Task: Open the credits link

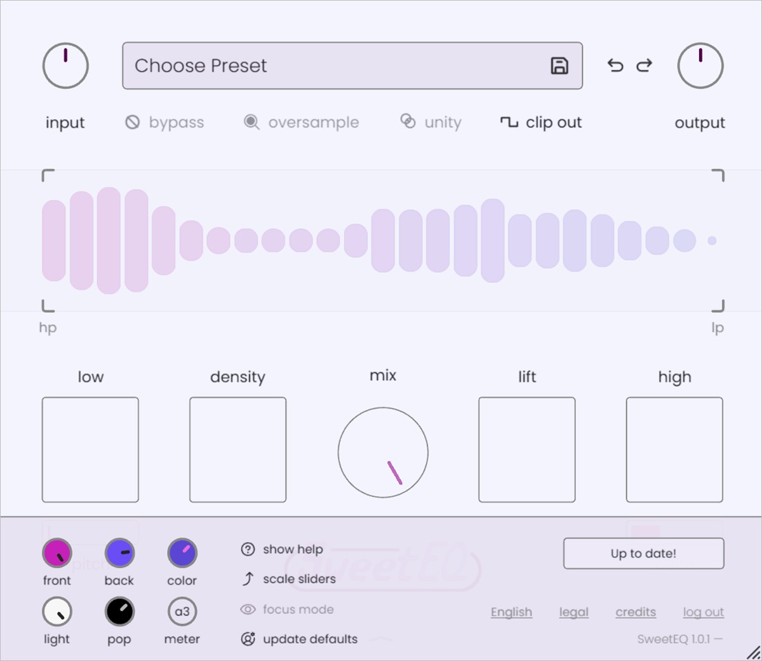Action: [636, 612]
